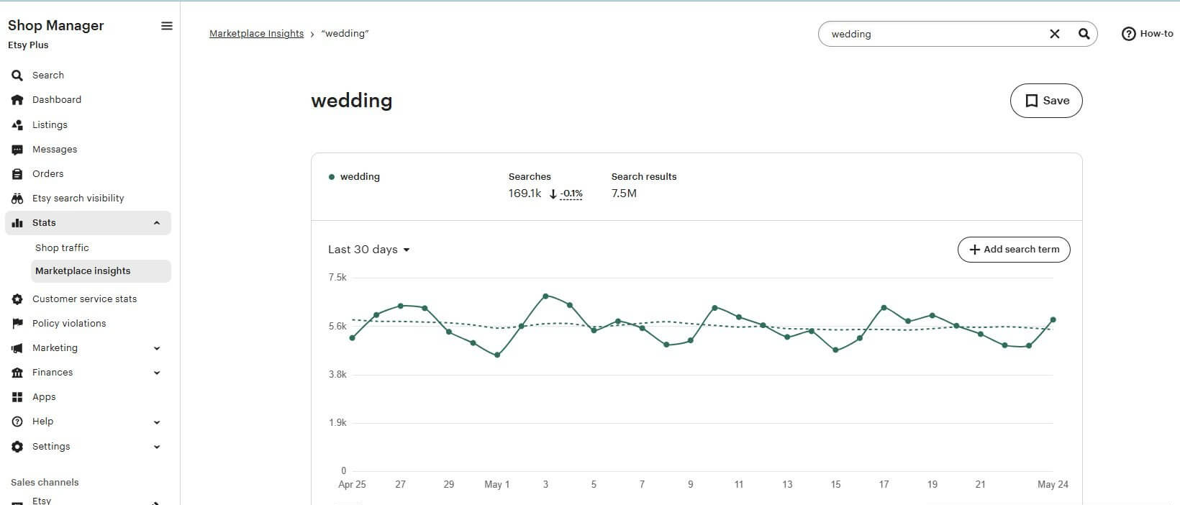
Task: Click the May 24 last data point on chart
Action: [1053, 320]
